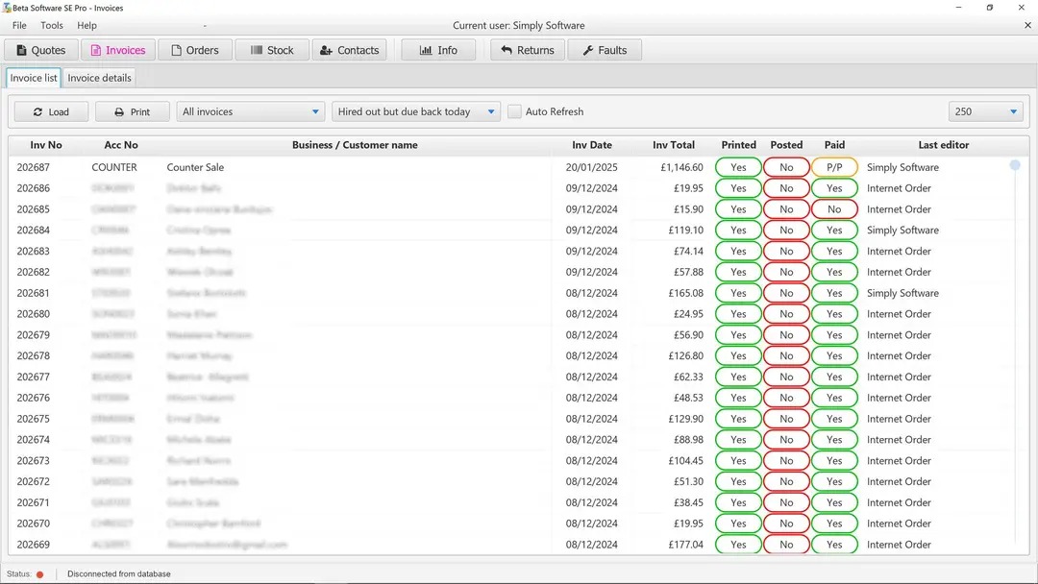Select invoice number 202687
Screen dimensions: 1038x584
(33, 167)
